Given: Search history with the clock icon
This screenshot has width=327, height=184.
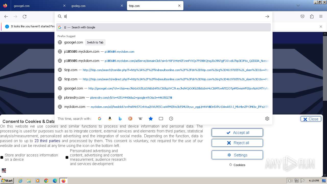Looking at the screenshot, I should coord(171,119).
